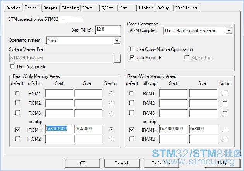Enable Use Custom File checkbox

12,67
